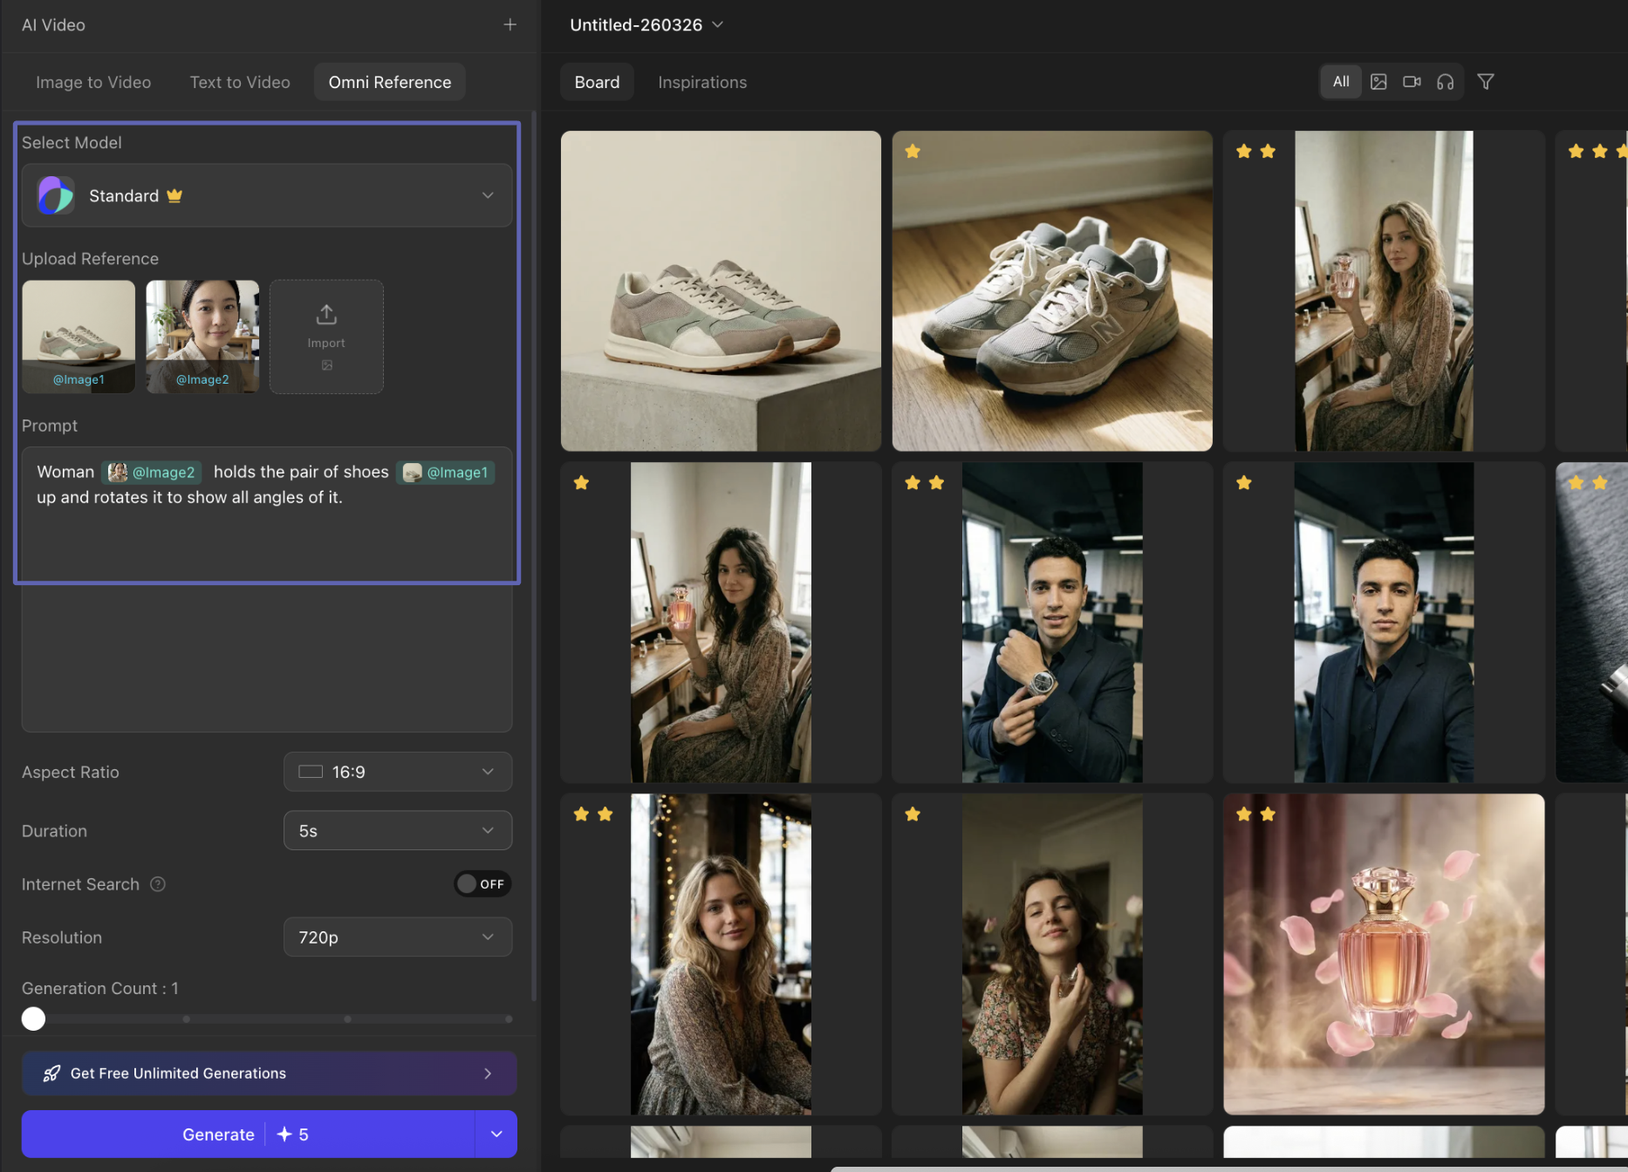Click Internet Search help icon
This screenshot has height=1172, width=1628.
pyautogui.click(x=158, y=884)
